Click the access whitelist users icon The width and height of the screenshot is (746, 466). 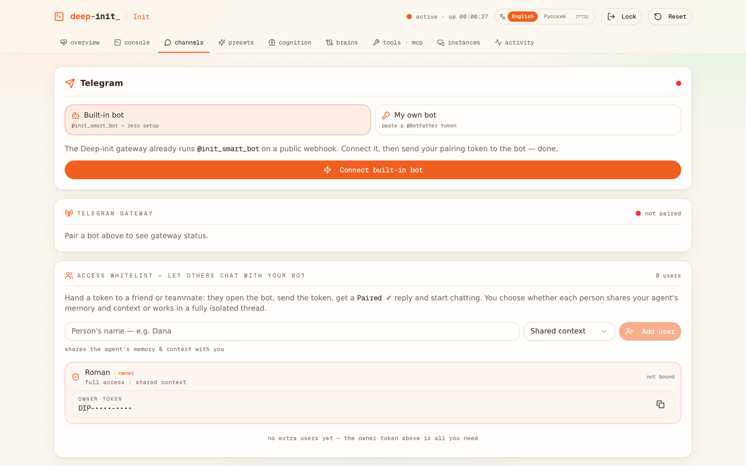click(69, 276)
